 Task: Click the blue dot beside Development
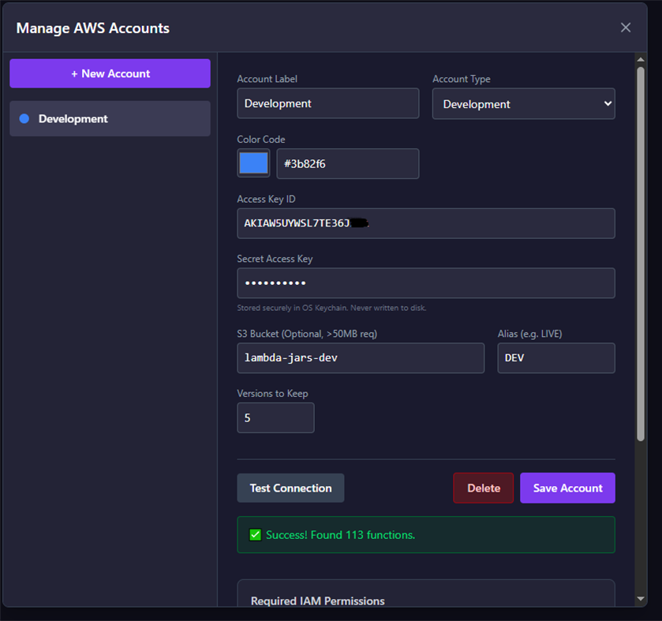pyautogui.click(x=24, y=118)
